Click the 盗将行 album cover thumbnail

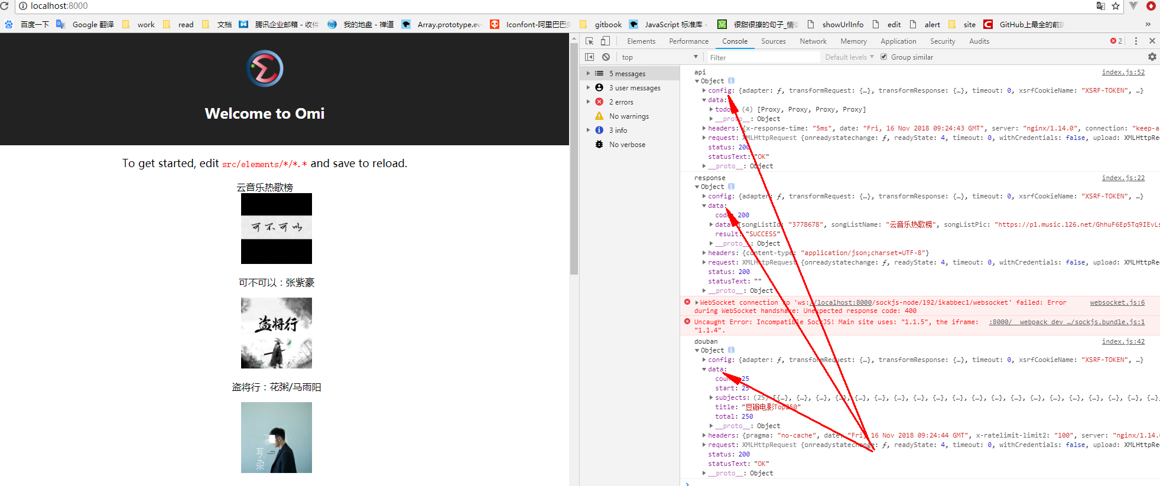(x=276, y=333)
